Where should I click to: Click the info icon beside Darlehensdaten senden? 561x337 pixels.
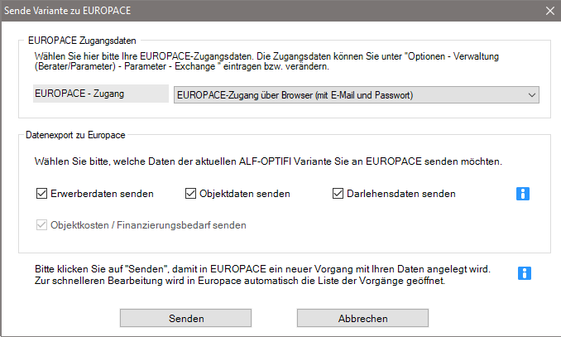[x=523, y=194]
